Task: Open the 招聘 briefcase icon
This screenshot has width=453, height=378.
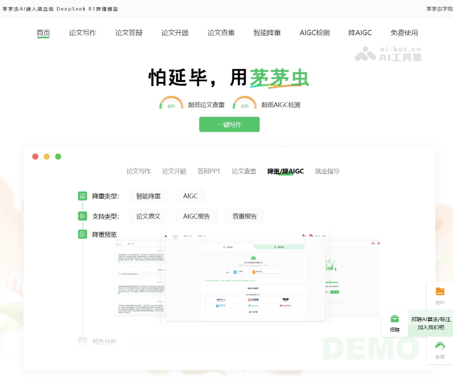Action: [x=395, y=319]
